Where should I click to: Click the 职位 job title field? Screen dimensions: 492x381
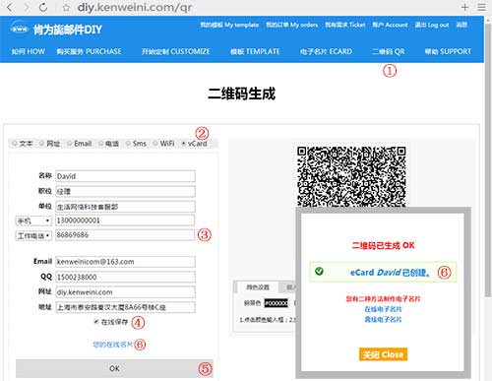(125, 191)
